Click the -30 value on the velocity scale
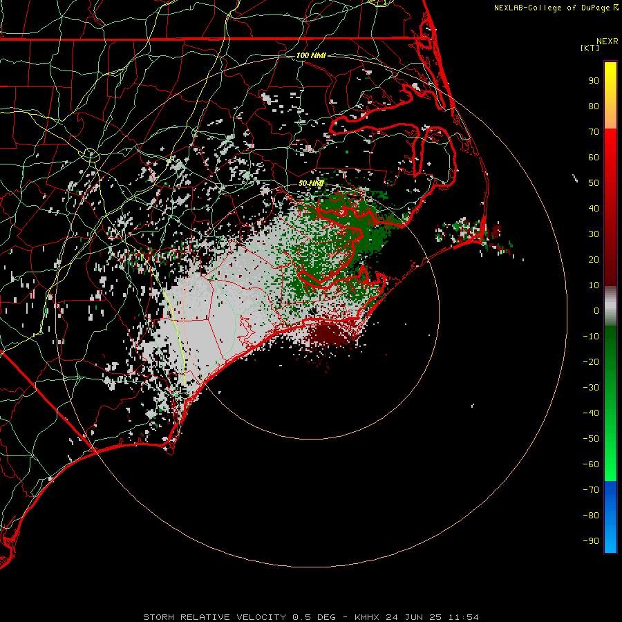The height and width of the screenshot is (622, 622). click(591, 388)
